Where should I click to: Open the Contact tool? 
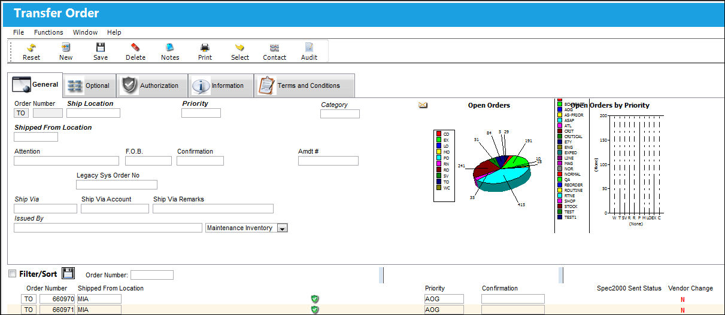(274, 47)
